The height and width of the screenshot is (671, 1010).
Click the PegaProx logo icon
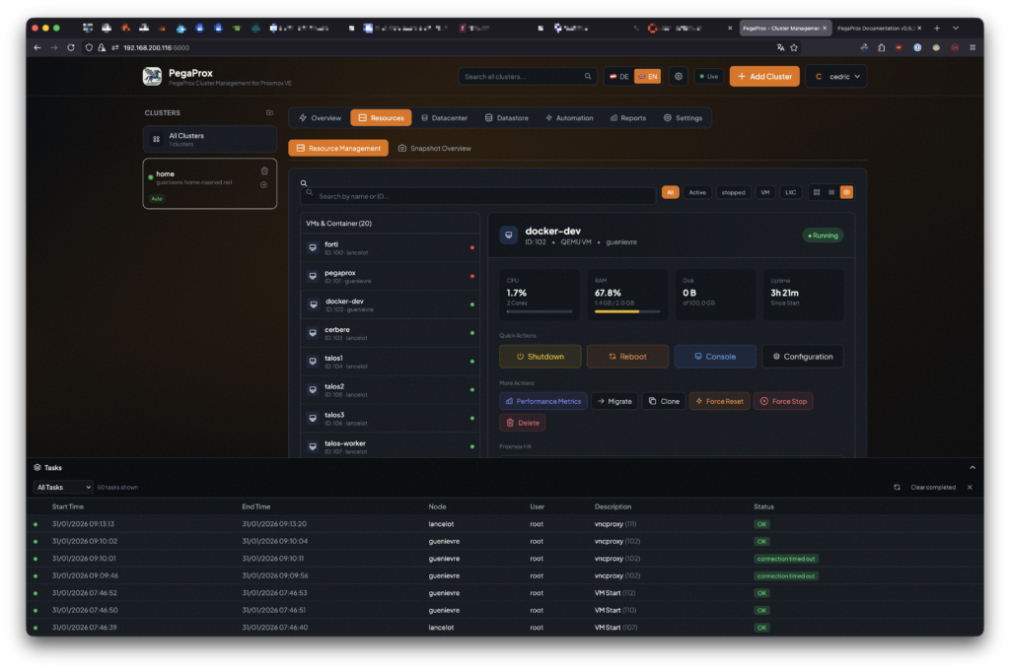tap(152, 76)
